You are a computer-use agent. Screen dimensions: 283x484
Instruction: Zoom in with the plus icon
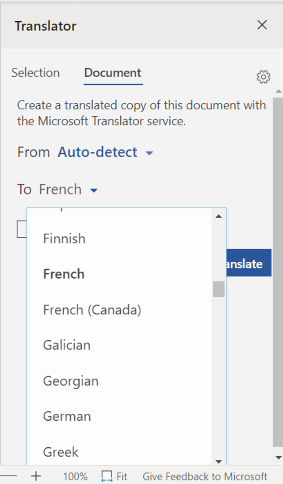pyautogui.click(x=36, y=476)
